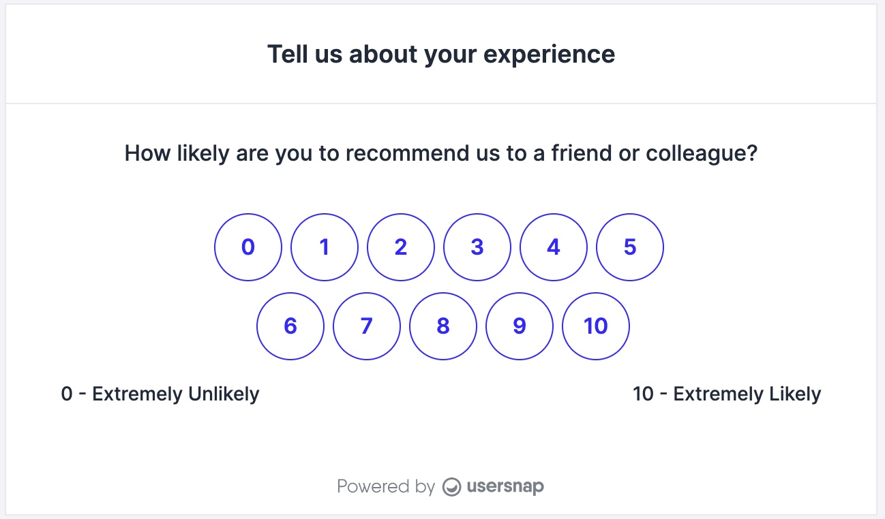This screenshot has width=885, height=519.
Task: Click the 'Tell us about your experience' heading
Action: tap(442, 54)
